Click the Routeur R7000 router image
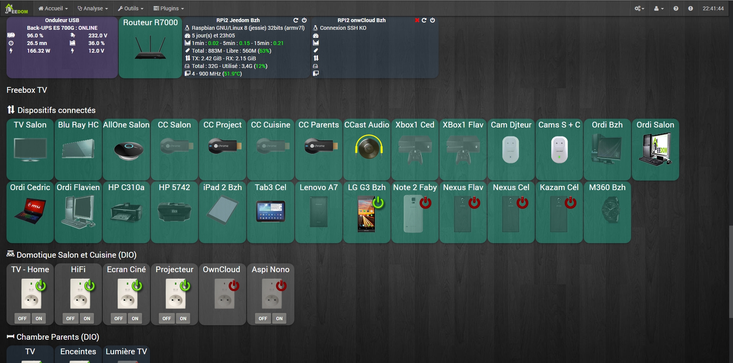 coord(150,48)
